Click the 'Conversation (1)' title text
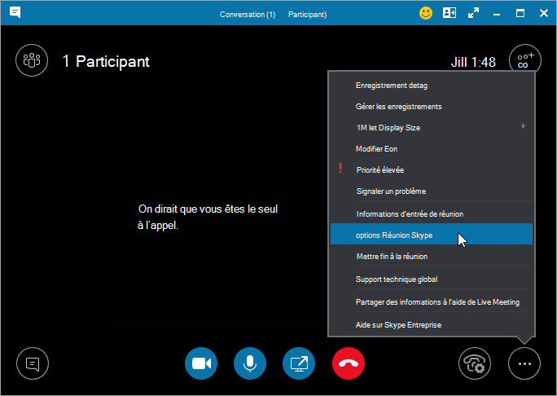 click(248, 15)
